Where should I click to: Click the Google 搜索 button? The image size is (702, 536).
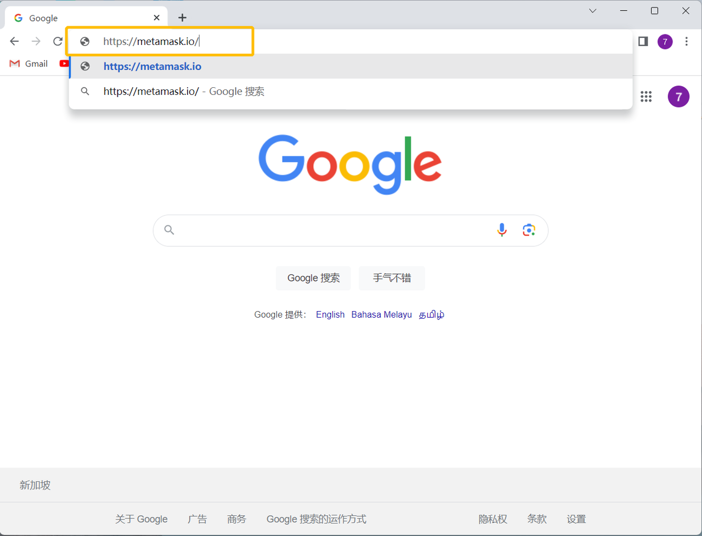(314, 278)
